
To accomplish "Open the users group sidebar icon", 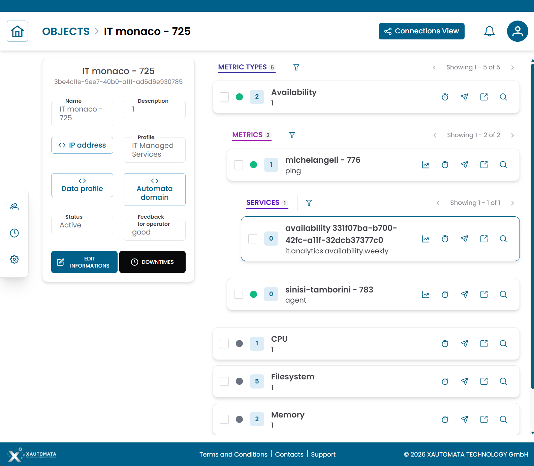I will coord(14,207).
